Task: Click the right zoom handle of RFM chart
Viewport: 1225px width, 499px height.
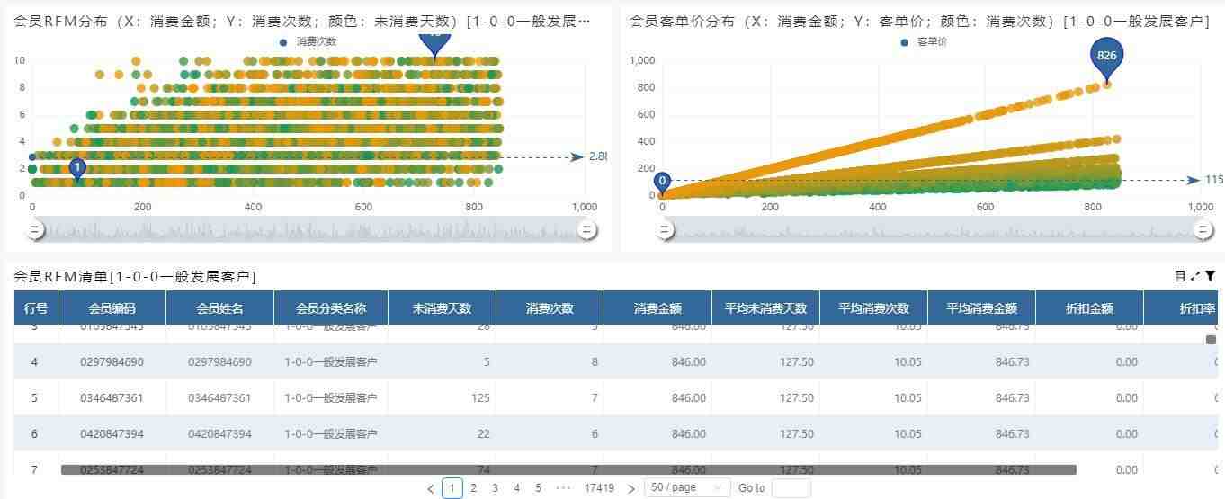Action: pos(586,230)
